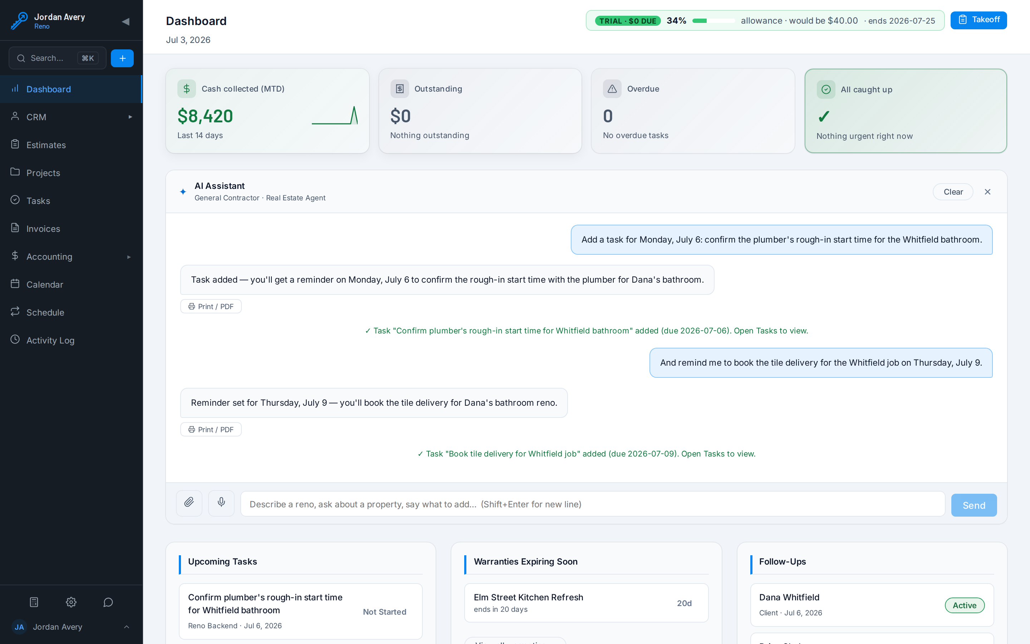Viewport: 1030px width, 644px height.
Task: Click the $8,420 cash collected value
Action: [x=205, y=116]
